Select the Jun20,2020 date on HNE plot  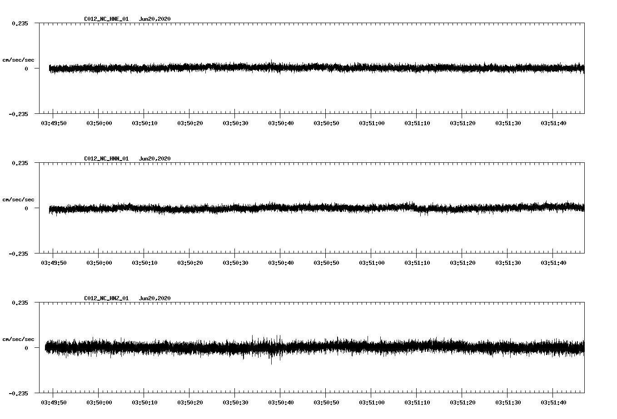155,19
